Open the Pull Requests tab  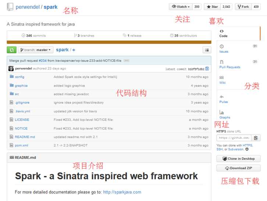pos(230,67)
